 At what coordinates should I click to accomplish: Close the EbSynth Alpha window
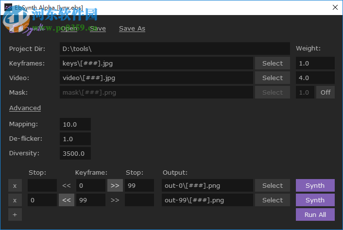pyautogui.click(x=335, y=7)
